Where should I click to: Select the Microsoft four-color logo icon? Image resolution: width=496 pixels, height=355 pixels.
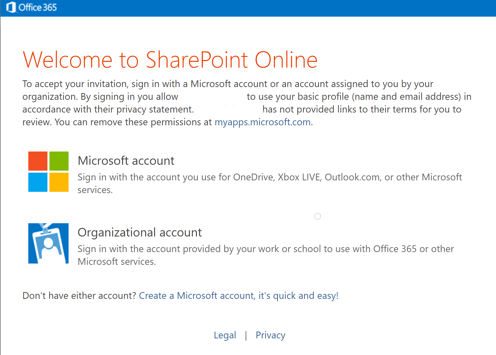point(48,172)
